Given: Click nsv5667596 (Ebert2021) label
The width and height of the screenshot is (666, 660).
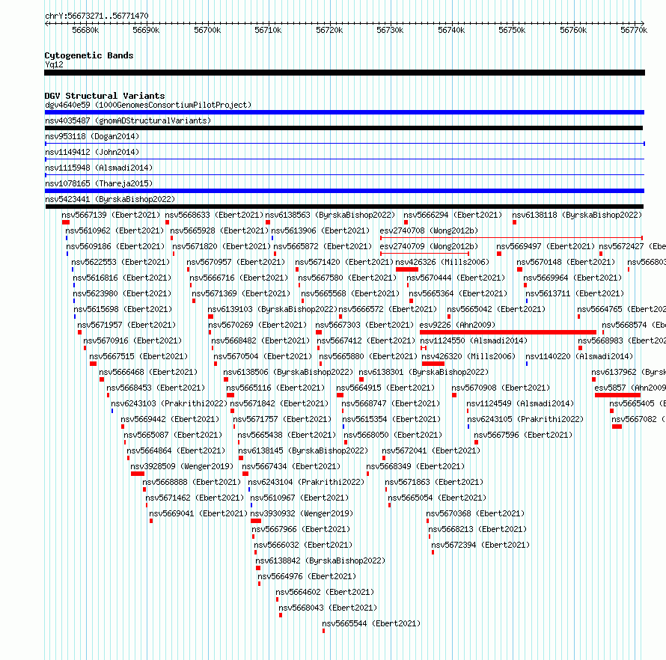Looking at the screenshot, I should pyautogui.click(x=523, y=435).
